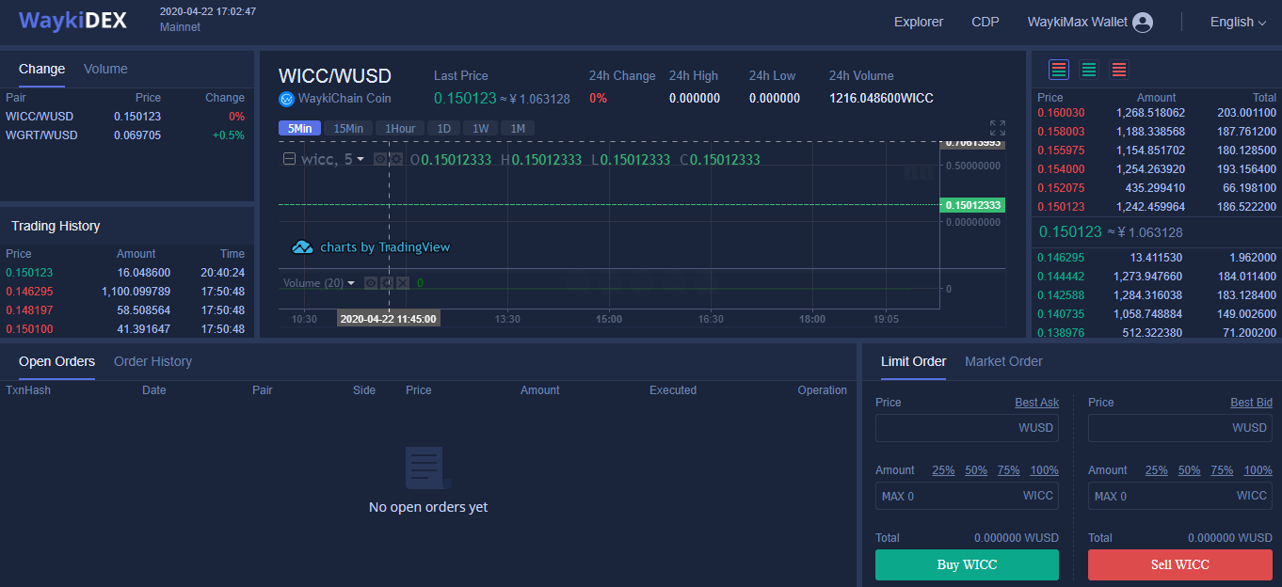Show bids-only (green) order book view

pyautogui.click(x=1089, y=70)
